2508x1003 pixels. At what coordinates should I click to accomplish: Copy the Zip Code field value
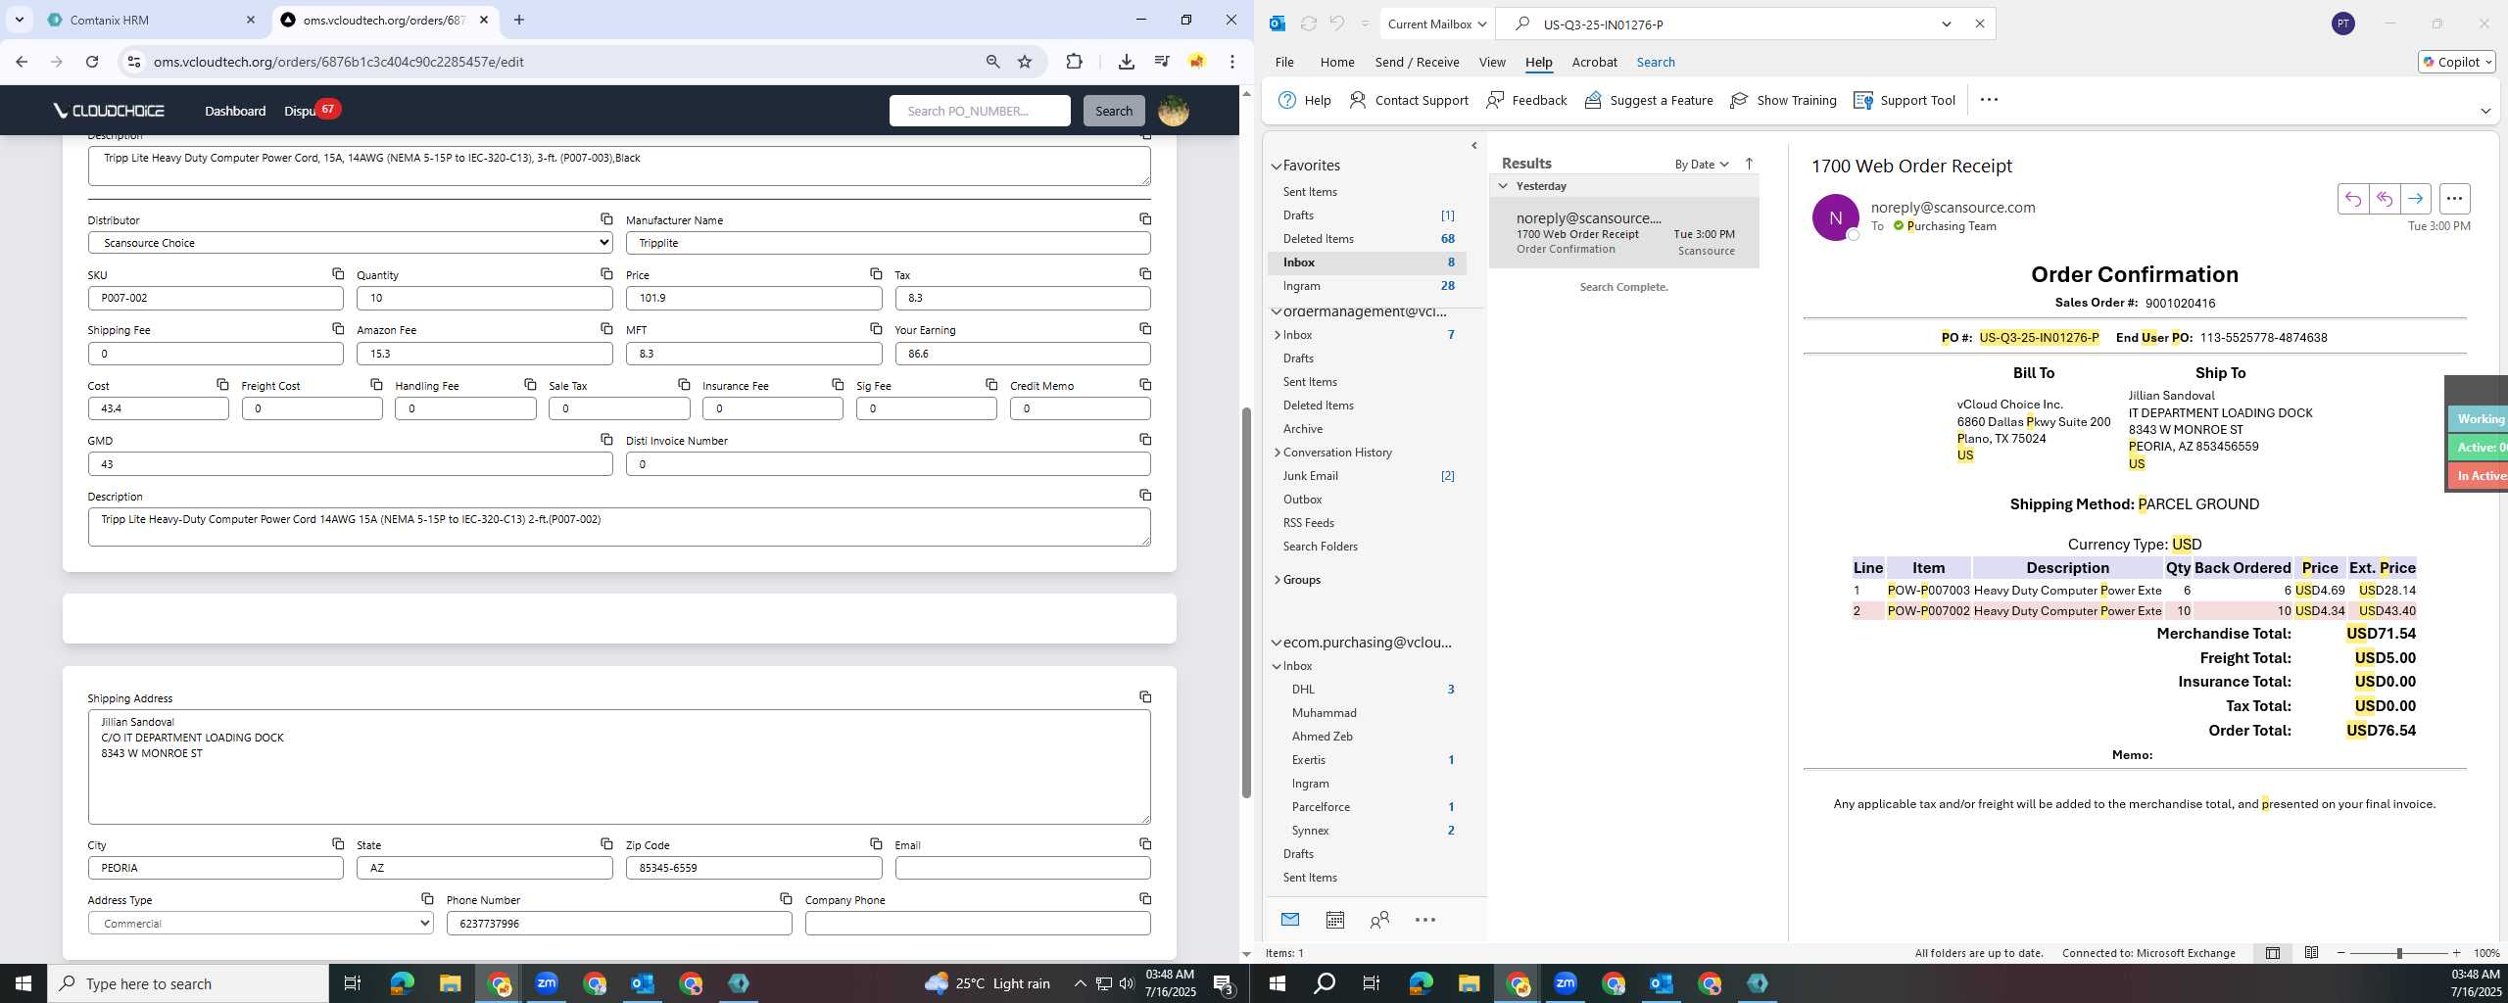click(x=876, y=844)
